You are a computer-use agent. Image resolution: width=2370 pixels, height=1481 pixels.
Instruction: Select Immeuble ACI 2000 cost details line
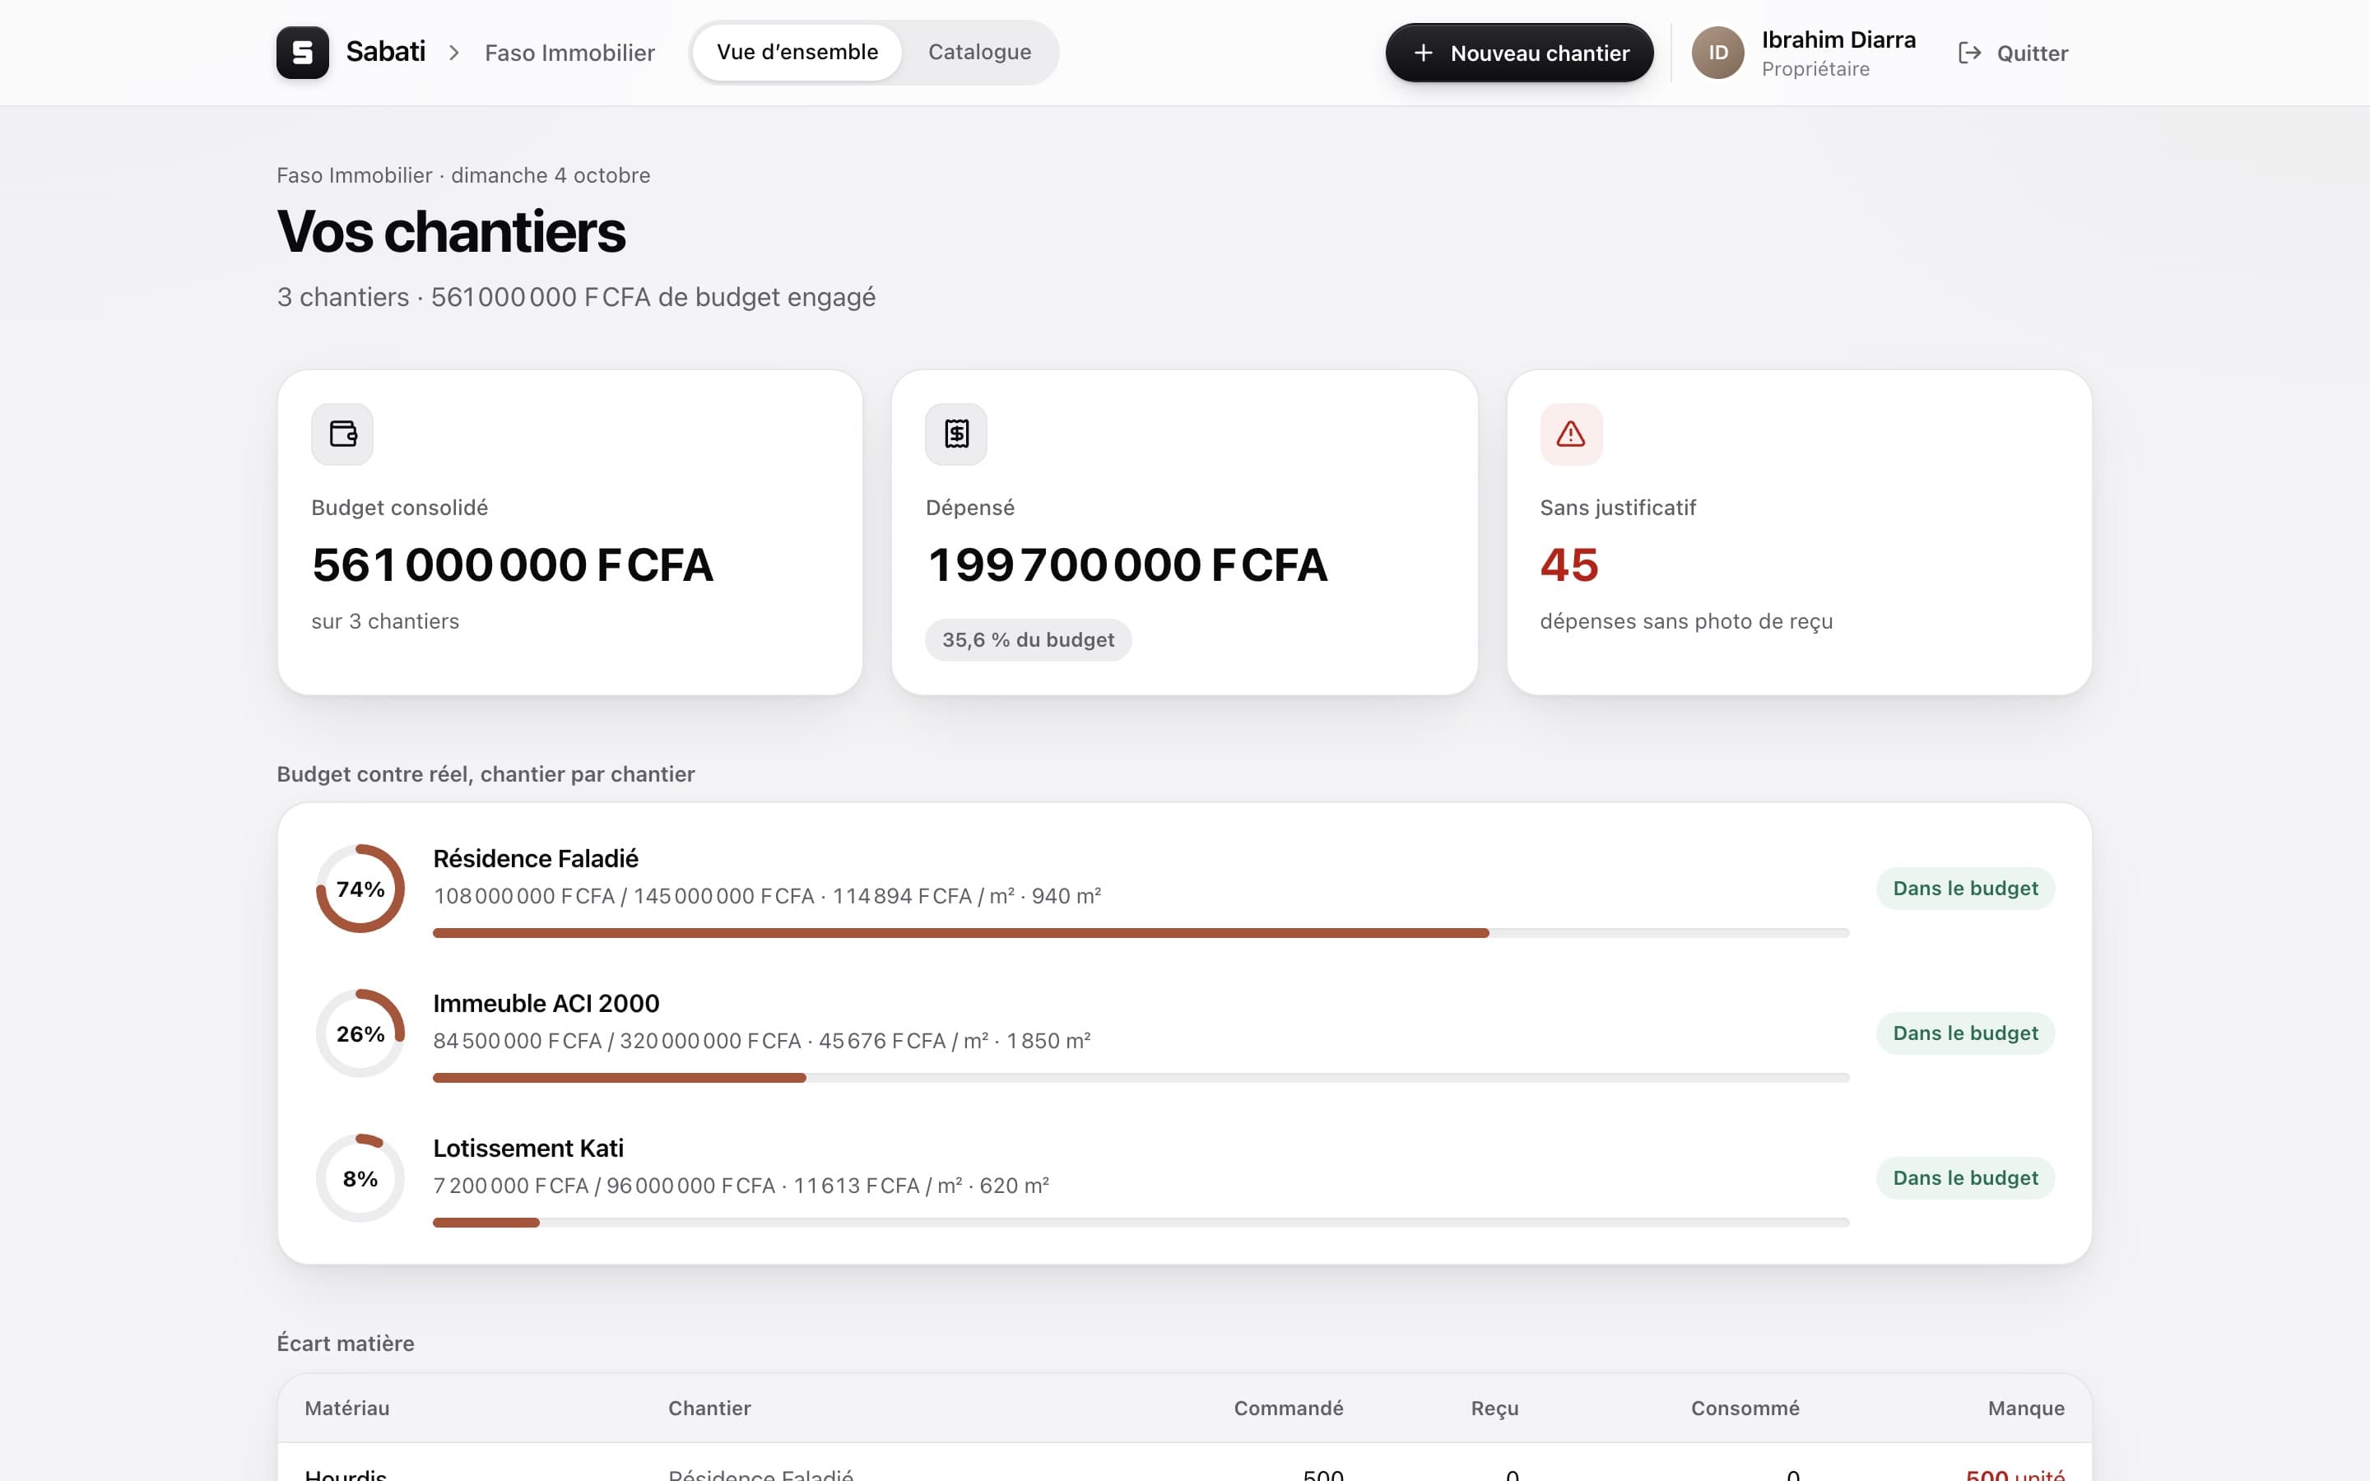click(762, 1041)
